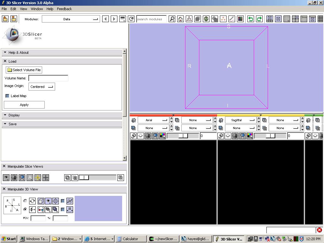
Task: Open the Modules dropdown showing Data
Action: point(71,19)
